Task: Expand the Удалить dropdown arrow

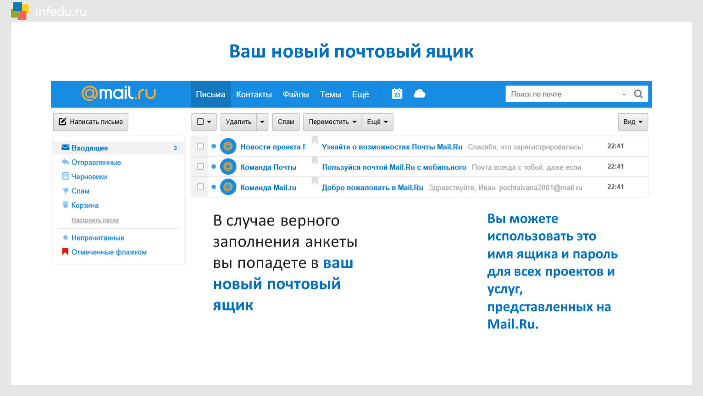Action: tap(262, 122)
